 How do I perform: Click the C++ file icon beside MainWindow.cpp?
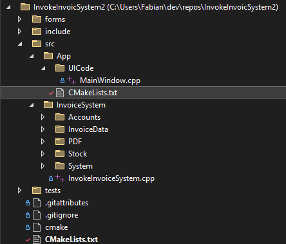pos(71,80)
